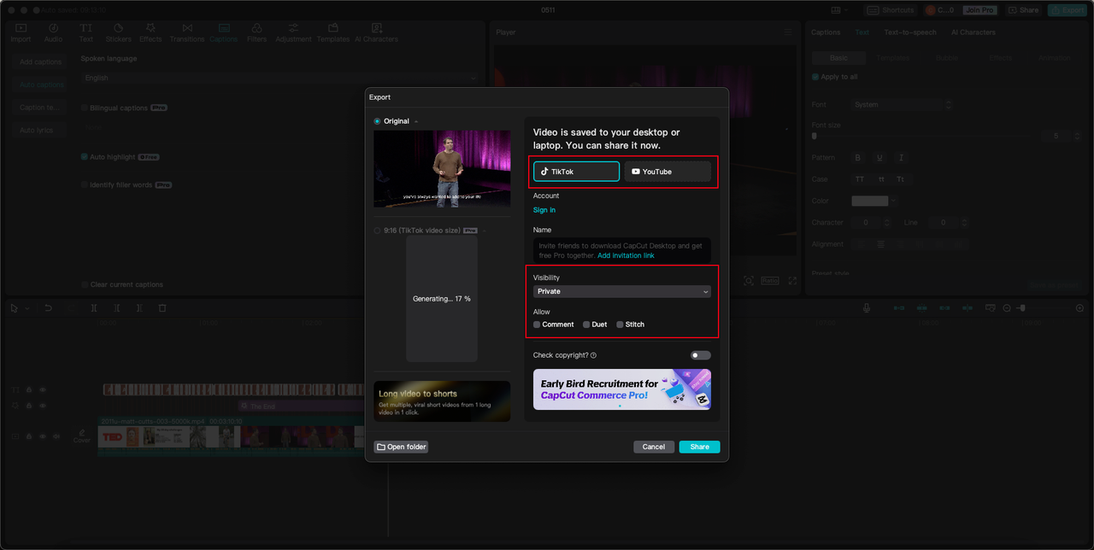1094x550 pixels.
Task: Click the fullscreen icon in Player
Action: point(792,281)
